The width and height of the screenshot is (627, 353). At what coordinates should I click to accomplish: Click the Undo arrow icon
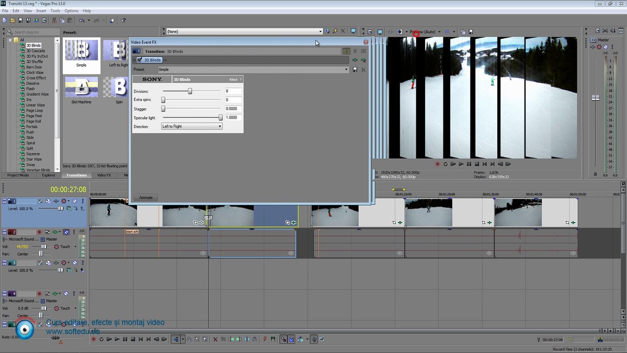click(x=81, y=20)
